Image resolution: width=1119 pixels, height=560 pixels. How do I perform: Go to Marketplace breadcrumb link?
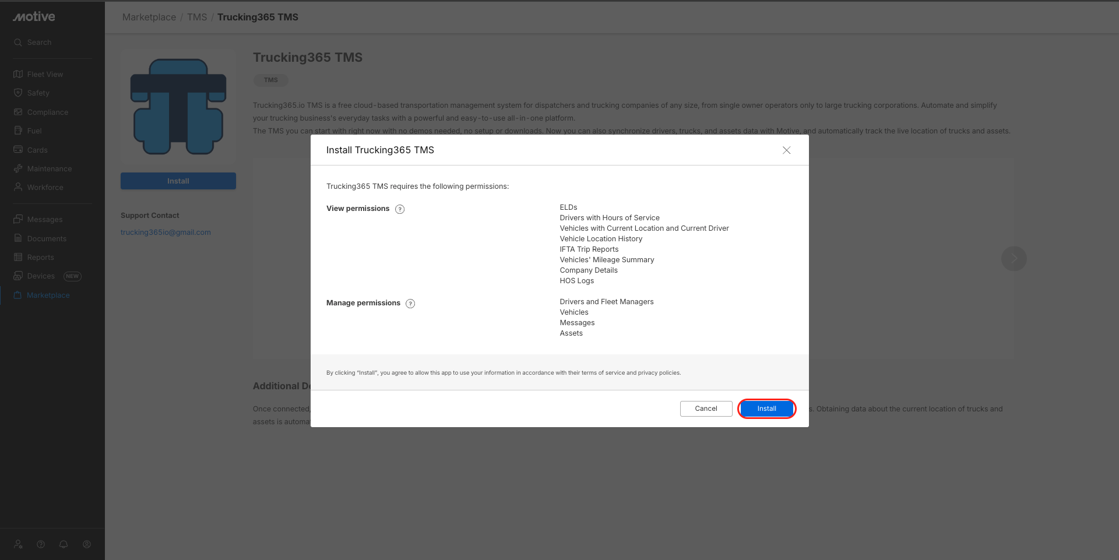[x=149, y=17]
